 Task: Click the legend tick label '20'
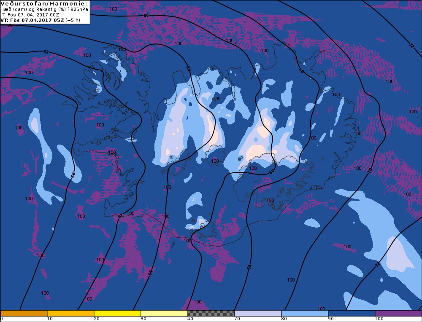[x=97, y=319]
